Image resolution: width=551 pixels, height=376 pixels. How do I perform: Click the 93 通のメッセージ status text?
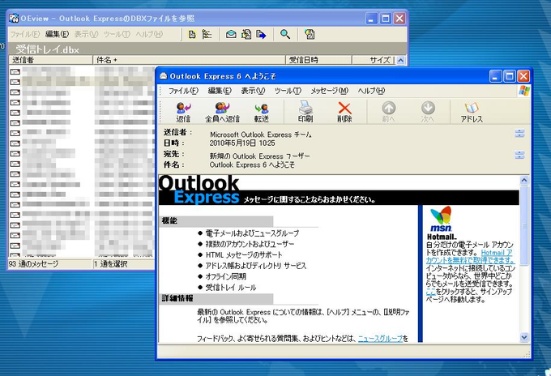tap(34, 264)
